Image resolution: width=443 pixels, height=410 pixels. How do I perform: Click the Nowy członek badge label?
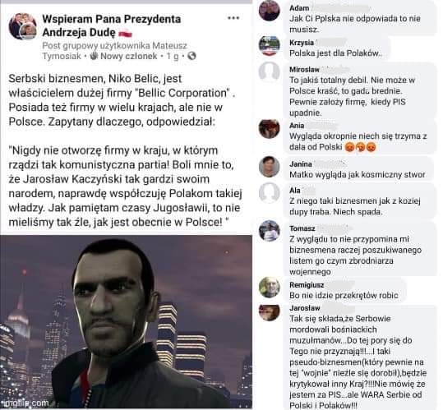128,56
